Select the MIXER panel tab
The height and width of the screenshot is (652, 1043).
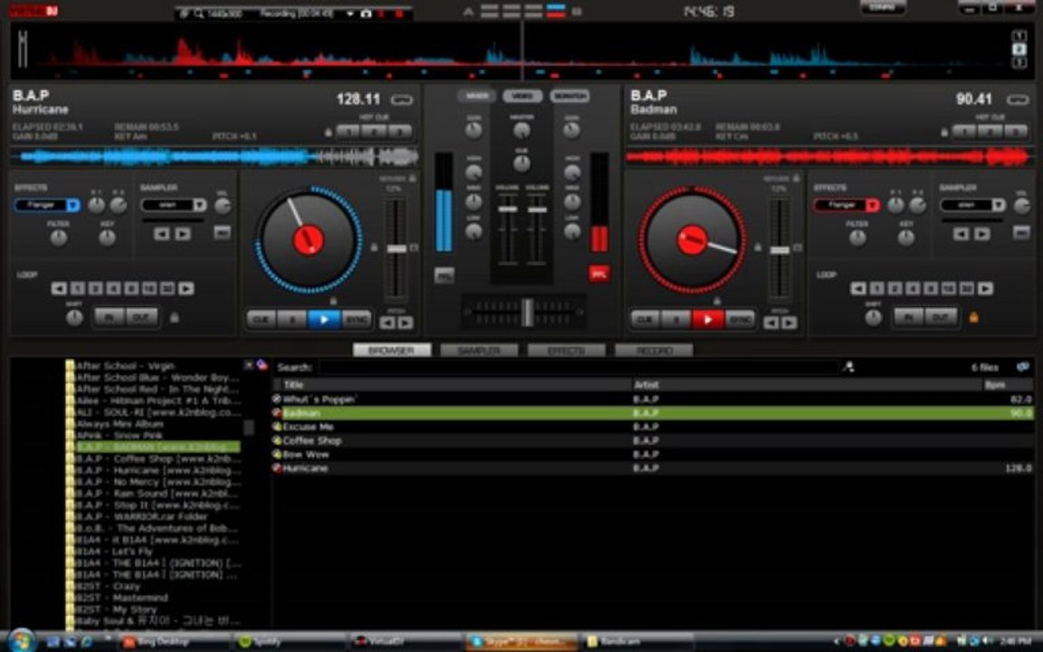point(477,96)
